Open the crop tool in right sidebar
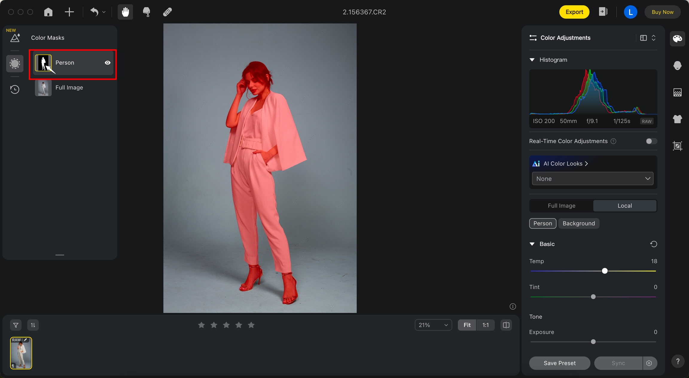 click(x=677, y=146)
